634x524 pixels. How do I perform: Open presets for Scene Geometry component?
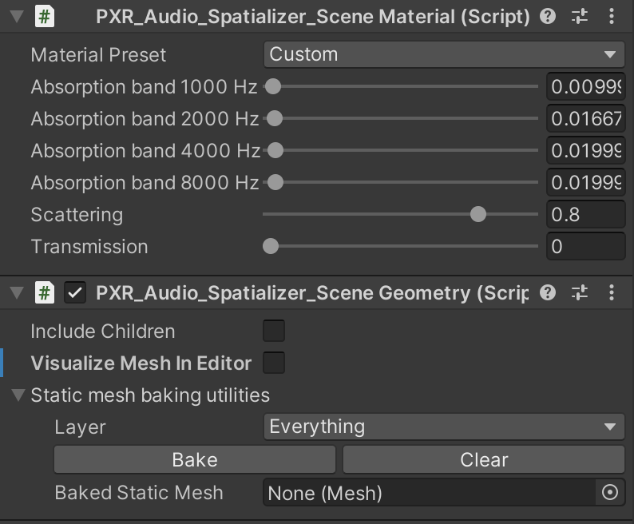point(581,293)
